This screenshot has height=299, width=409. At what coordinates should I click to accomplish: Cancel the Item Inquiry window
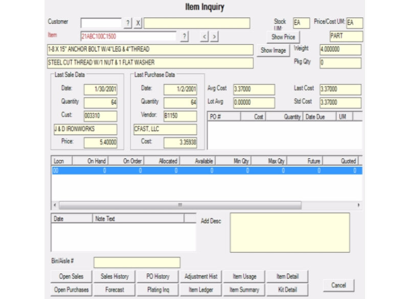pos(338,285)
